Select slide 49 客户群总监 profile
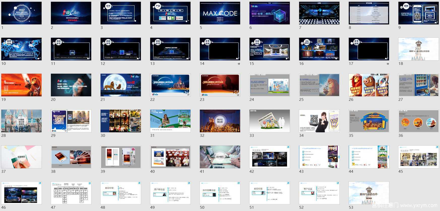Image resolution: width=440 pixels, height=211 pixels. [x=170, y=193]
